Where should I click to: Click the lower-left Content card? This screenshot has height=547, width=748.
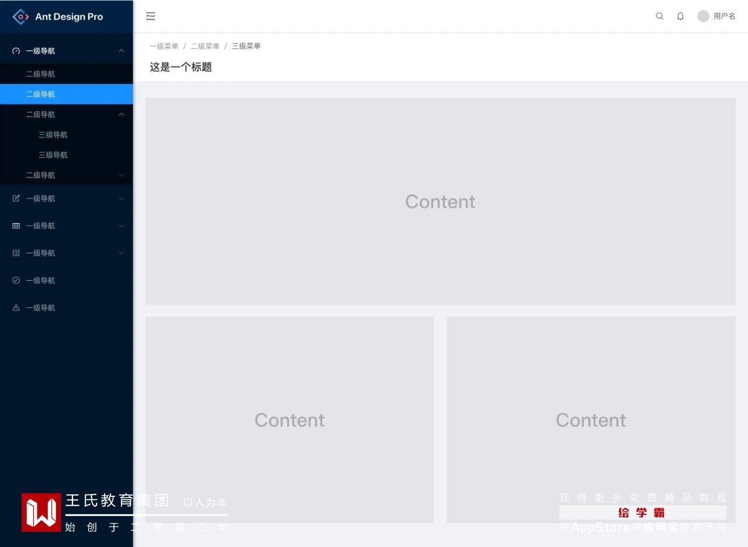click(x=290, y=420)
